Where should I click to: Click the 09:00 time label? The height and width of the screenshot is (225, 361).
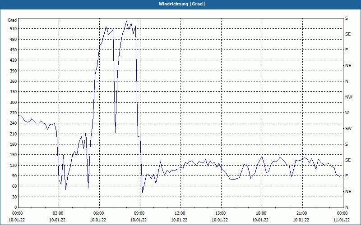[140, 213]
